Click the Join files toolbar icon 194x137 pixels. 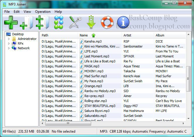pos(59,22)
